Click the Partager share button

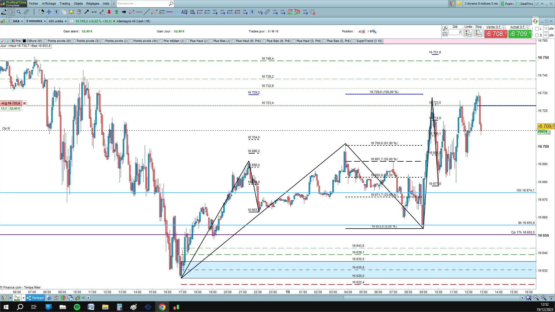click(35, 298)
